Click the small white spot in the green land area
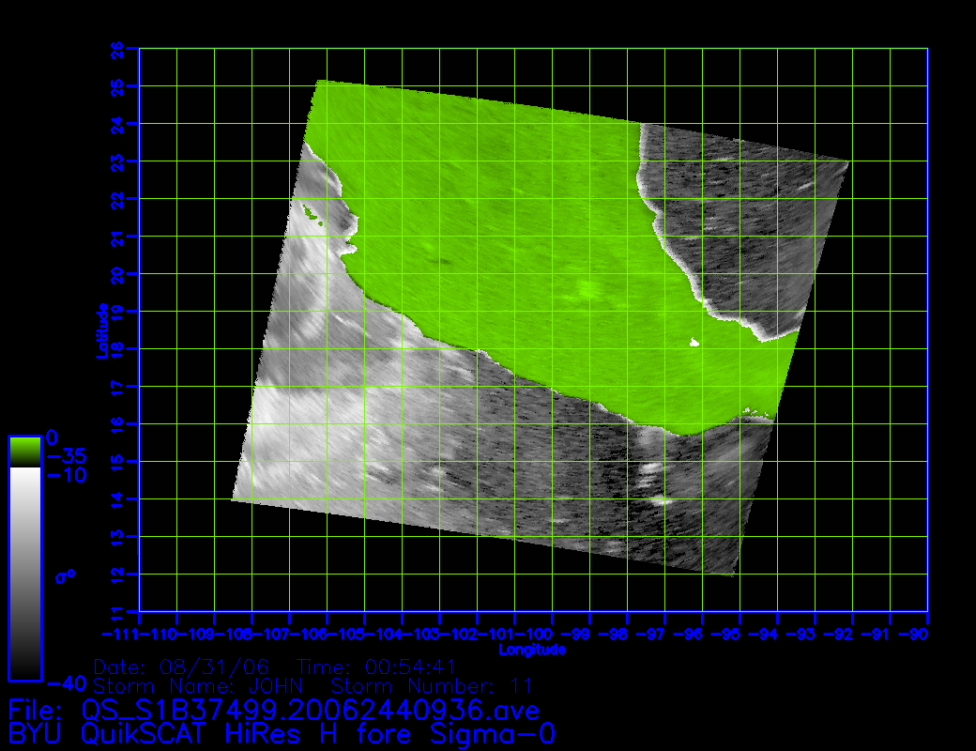Image resolution: width=976 pixels, height=751 pixels. [694, 343]
